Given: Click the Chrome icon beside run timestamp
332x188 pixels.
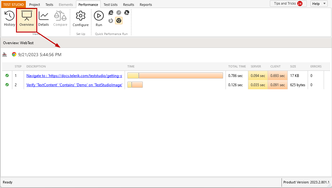Looking at the screenshot, I should [x=14, y=55].
